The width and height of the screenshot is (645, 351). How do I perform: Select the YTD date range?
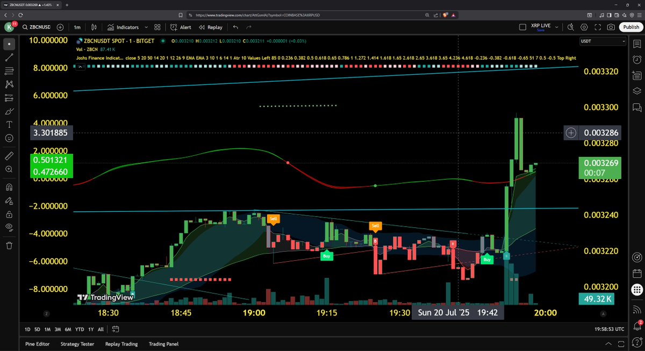[79, 329]
